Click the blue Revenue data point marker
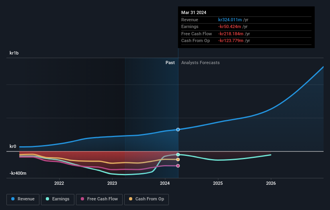The height and width of the screenshot is (210, 330). (178, 130)
